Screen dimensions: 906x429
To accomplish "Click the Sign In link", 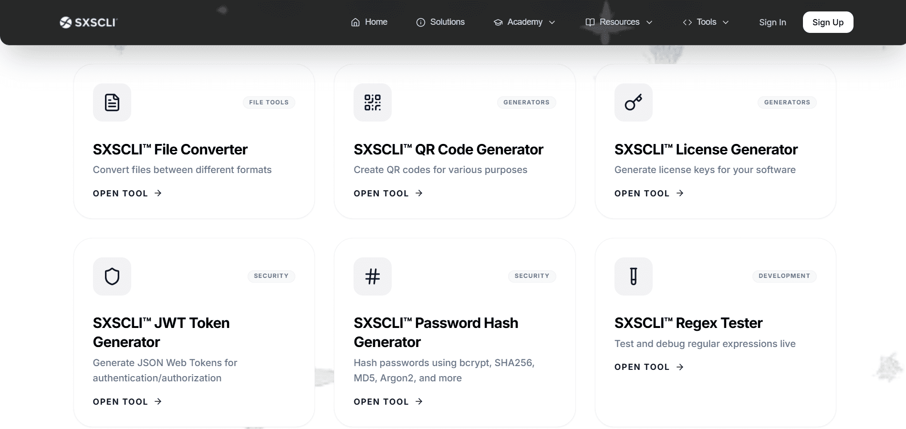I will tap(772, 22).
